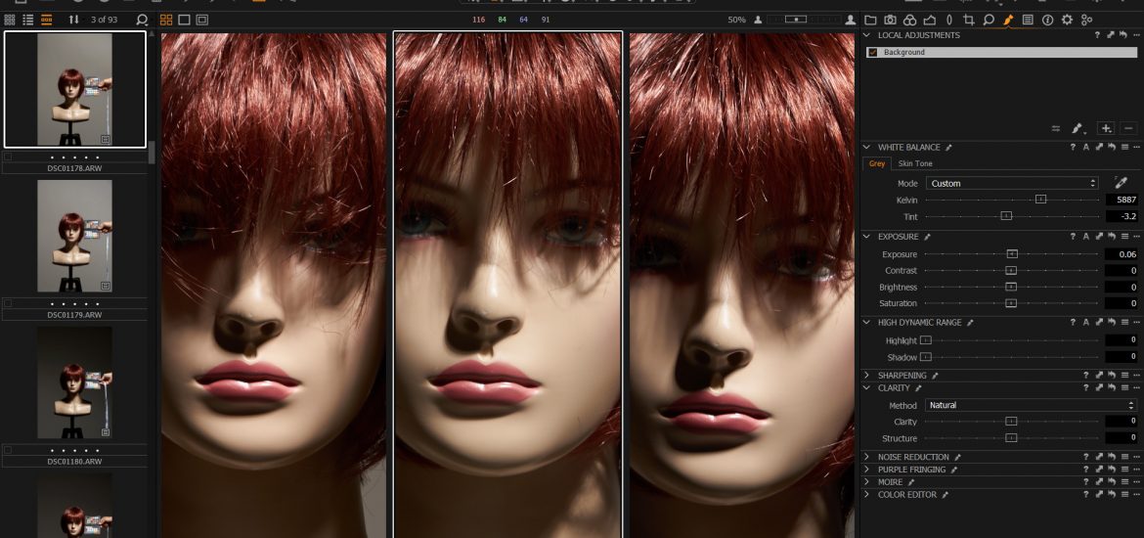Adjust the Kelvin slider handle
The height and width of the screenshot is (538, 1144).
click(1041, 200)
